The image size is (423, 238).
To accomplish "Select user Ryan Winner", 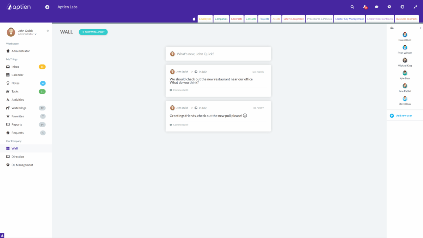I will (405, 49).
